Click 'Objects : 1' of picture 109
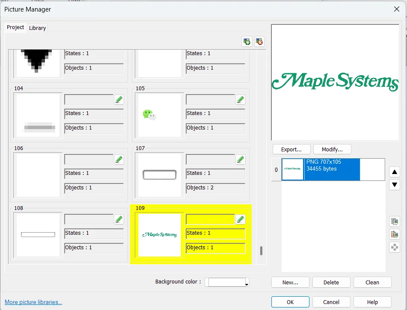This screenshot has height=310, width=407. tap(216, 248)
